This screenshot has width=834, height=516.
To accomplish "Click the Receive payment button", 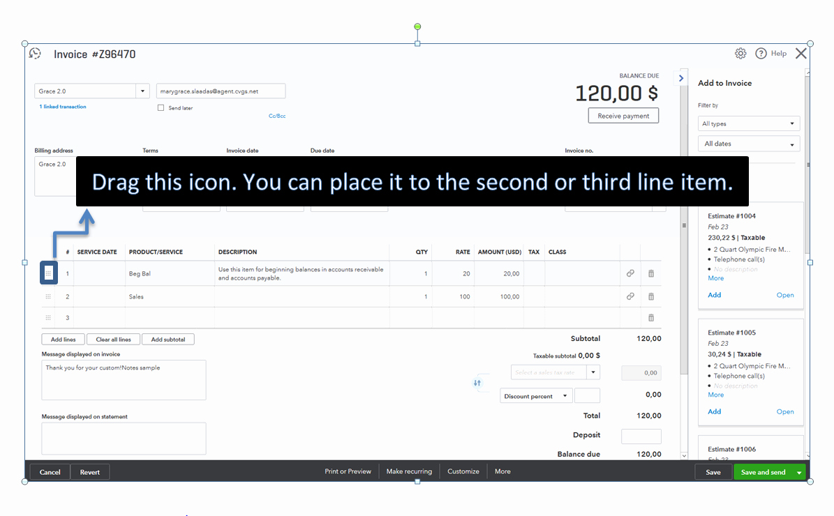I will click(623, 116).
